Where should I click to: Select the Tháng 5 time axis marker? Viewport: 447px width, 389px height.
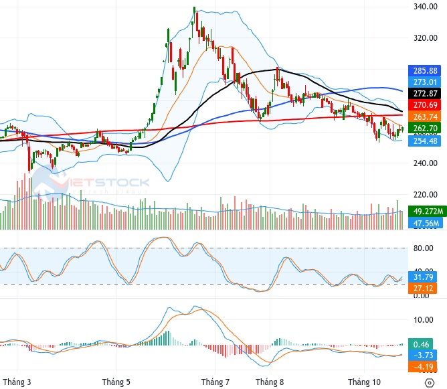[x=116, y=382]
